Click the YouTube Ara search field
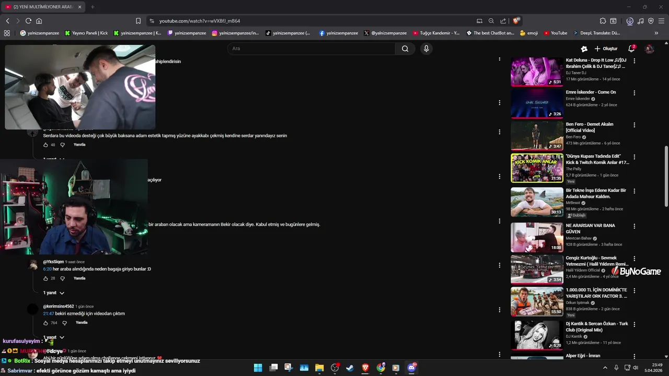This screenshot has height=376, width=669. coord(312,49)
